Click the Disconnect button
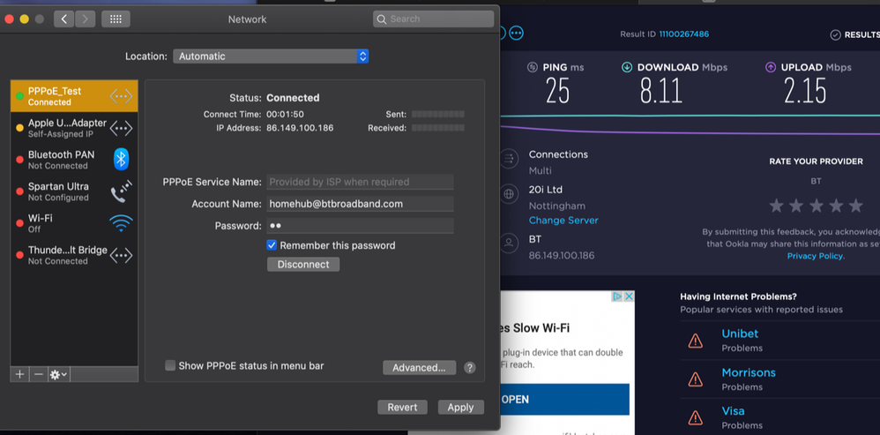This screenshot has width=880, height=435. coord(303,265)
